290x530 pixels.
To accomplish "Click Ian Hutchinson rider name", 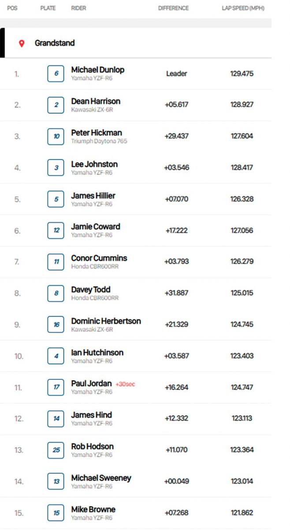I will coord(97,352).
